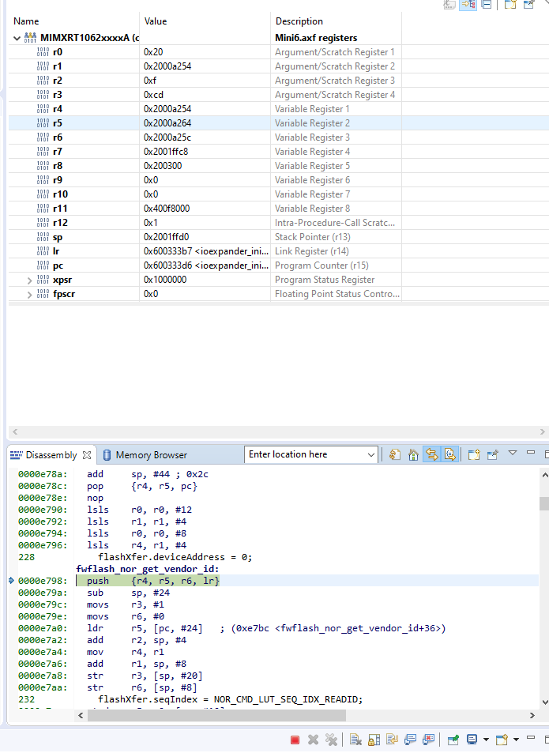
Task: Click the Mini6.axf registers description
Action: tap(316, 38)
